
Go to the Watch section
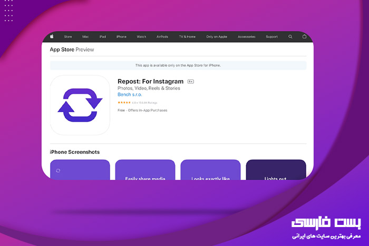click(x=141, y=37)
